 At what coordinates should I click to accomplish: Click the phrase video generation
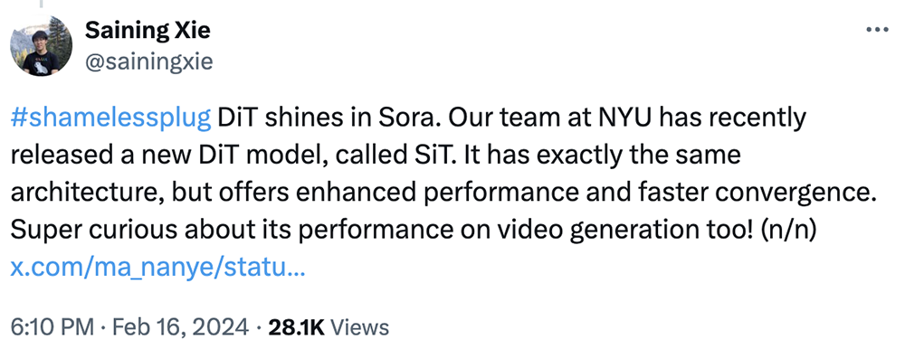click(x=591, y=231)
